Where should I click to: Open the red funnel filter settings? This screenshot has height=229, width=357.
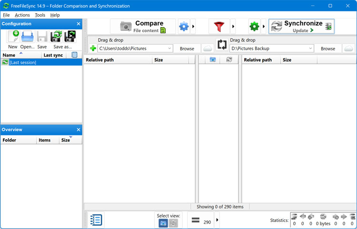[x=219, y=26]
